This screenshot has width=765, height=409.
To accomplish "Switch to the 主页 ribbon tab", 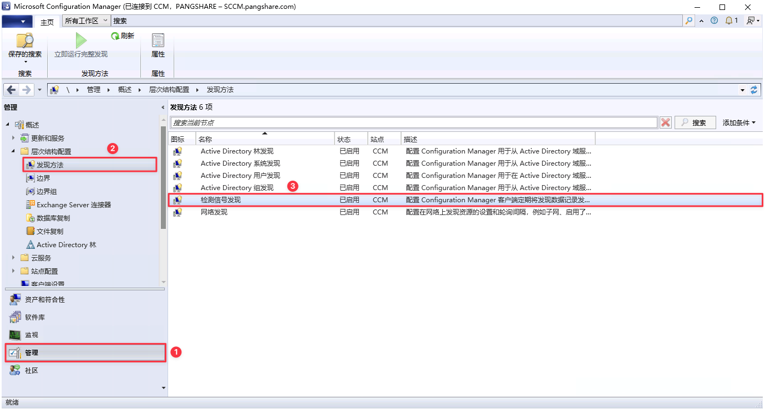I will (x=47, y=22).
